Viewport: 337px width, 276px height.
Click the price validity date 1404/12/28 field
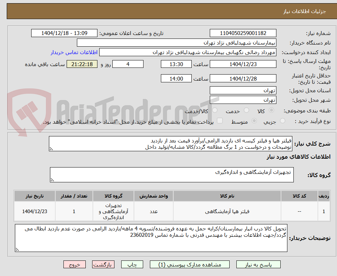pos(243,78)
